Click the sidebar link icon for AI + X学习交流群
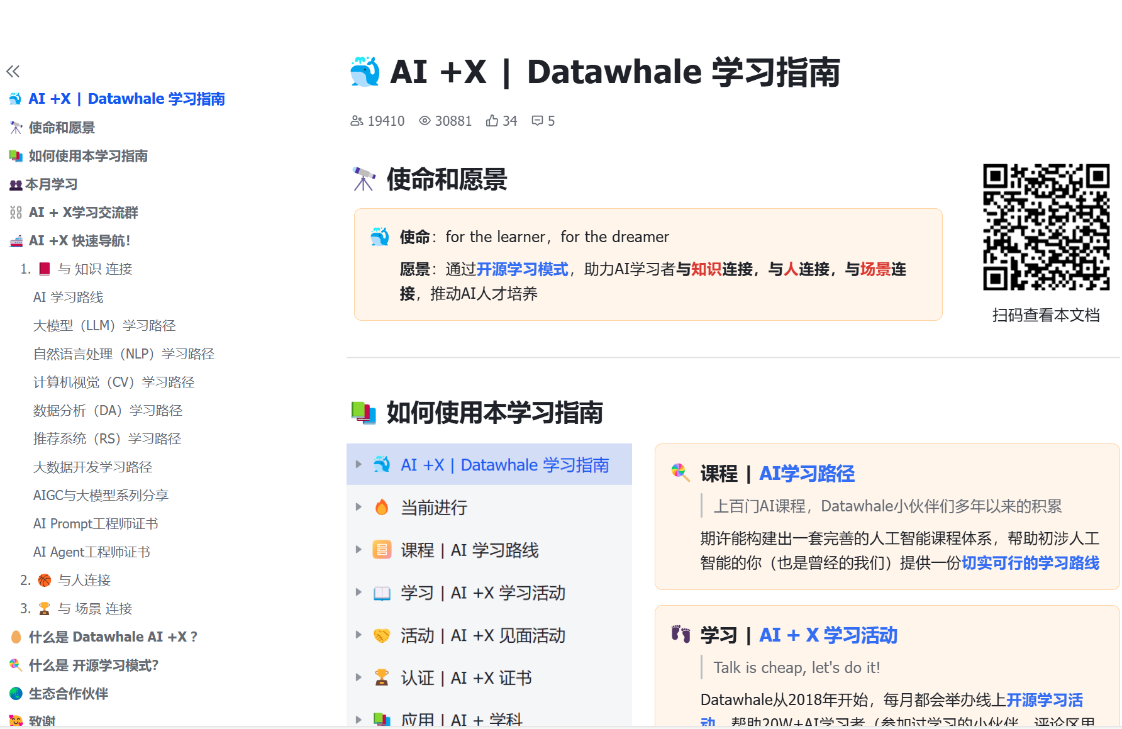The height and width of the screenshot is (729, 1122). coord(16,213)
